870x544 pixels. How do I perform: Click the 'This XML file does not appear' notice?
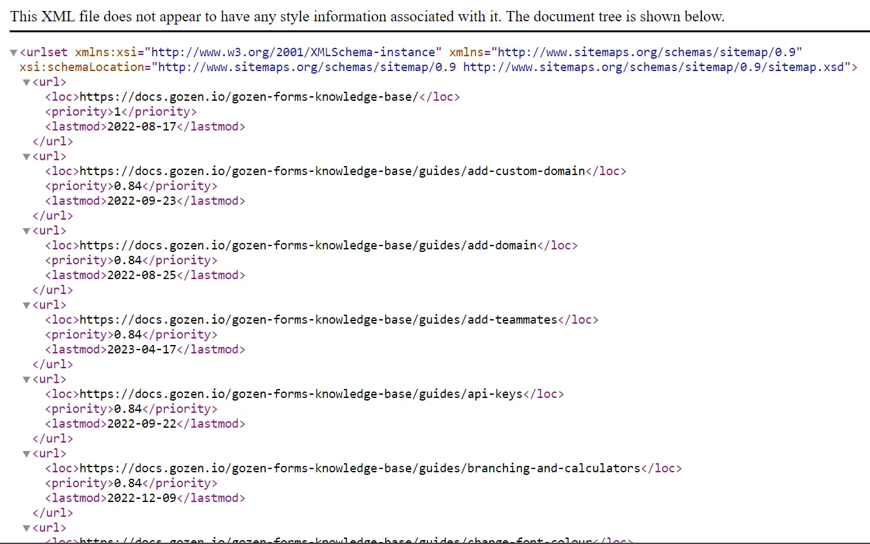click(367, 17)
